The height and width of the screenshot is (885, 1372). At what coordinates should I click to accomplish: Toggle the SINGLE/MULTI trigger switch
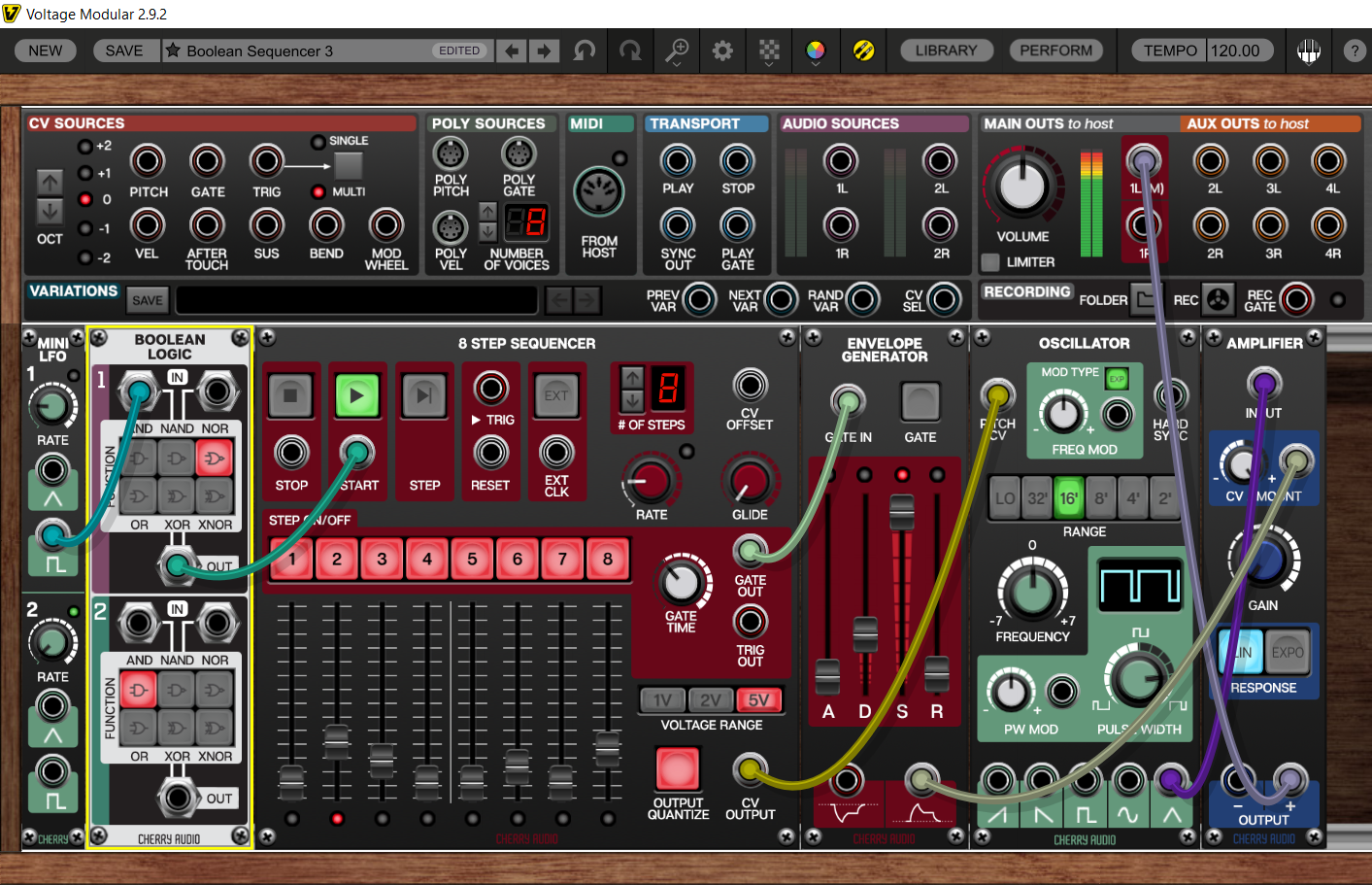349,165
